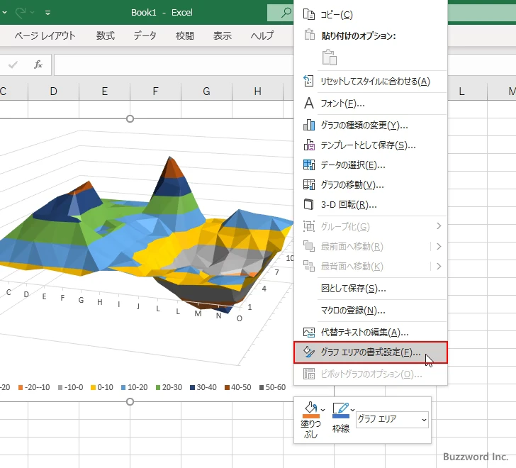
Task: Choose 代替テキストの編集(A)... entry
Action: click(x=371, y=333)
